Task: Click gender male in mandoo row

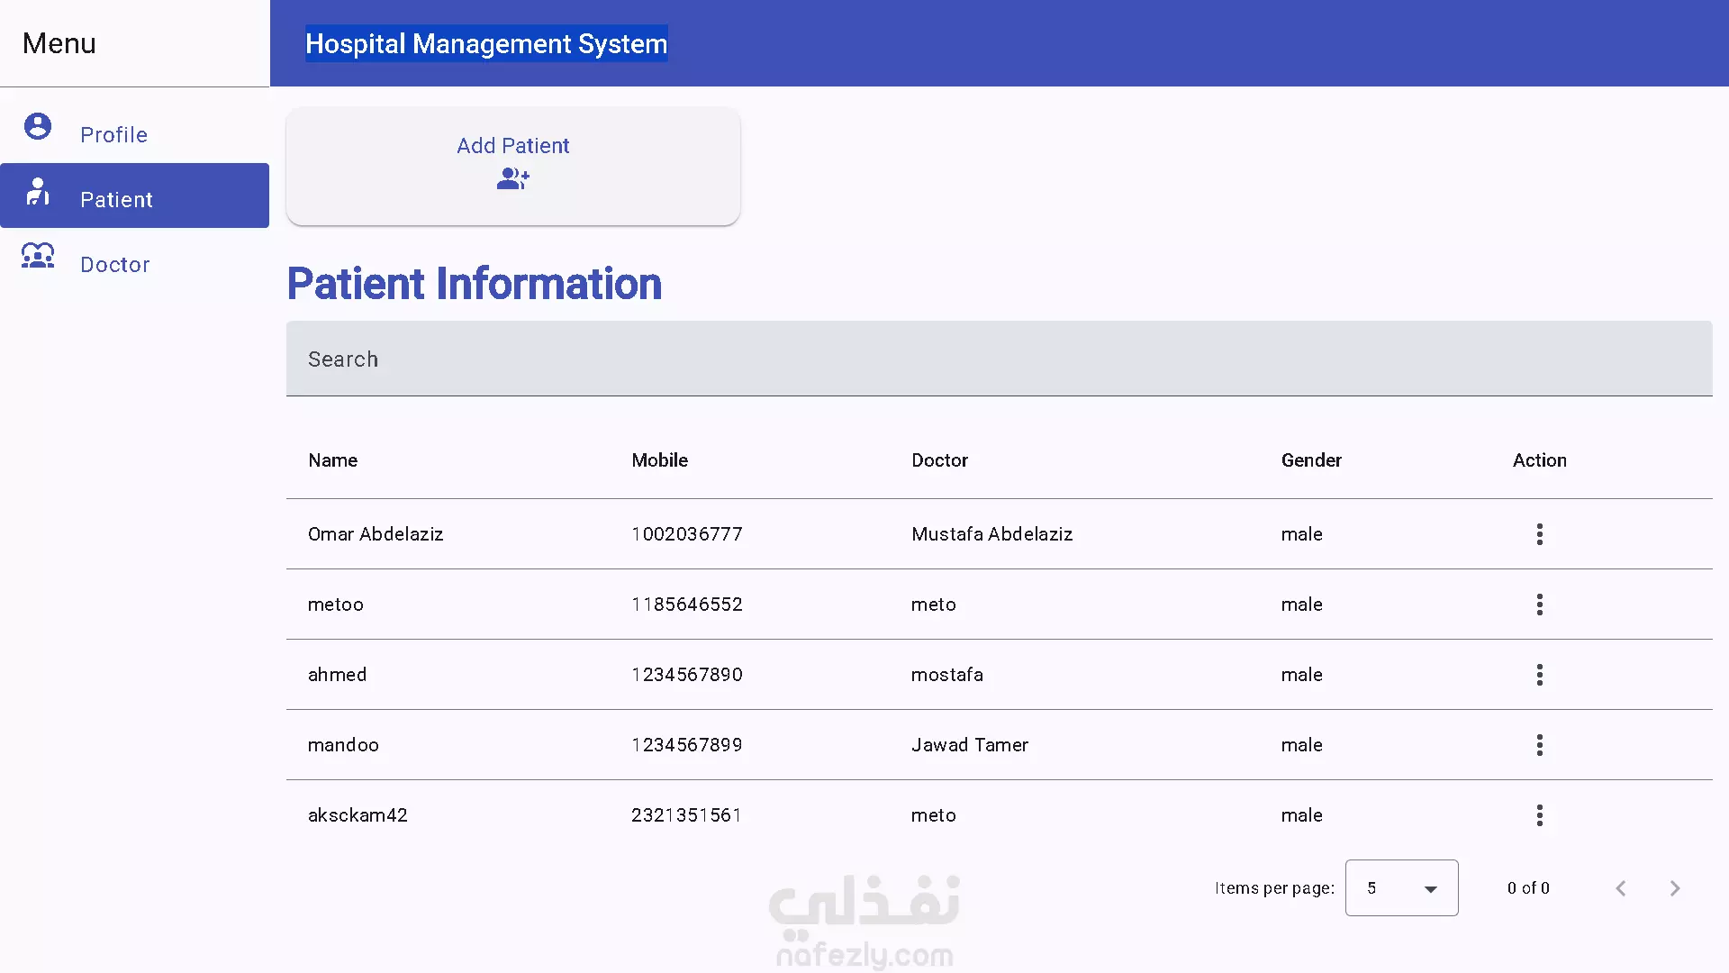Action: 1302,745
